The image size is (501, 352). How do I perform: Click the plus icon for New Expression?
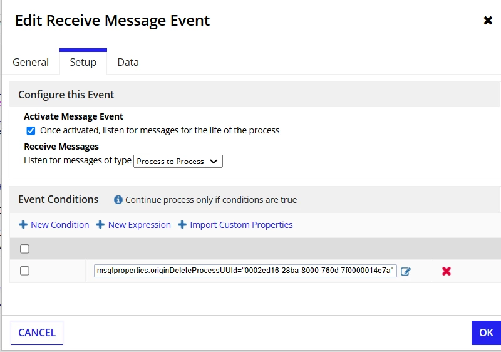100,225
